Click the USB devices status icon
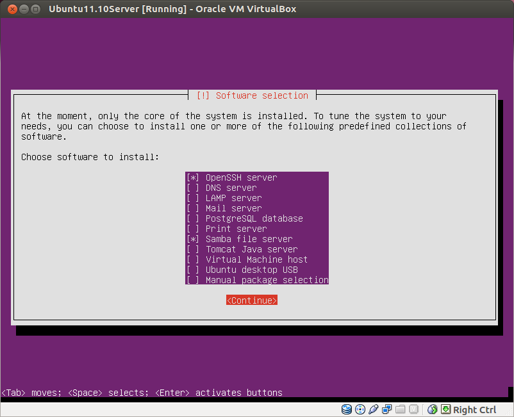Viewport: 514px width, 417px height. 374,409
